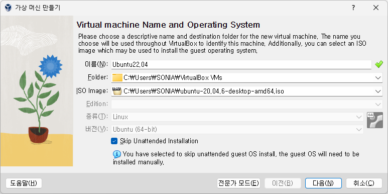Expand the 종류(T) Linux type dropdown
388x194 pixels.
click(x=359, y=117)
